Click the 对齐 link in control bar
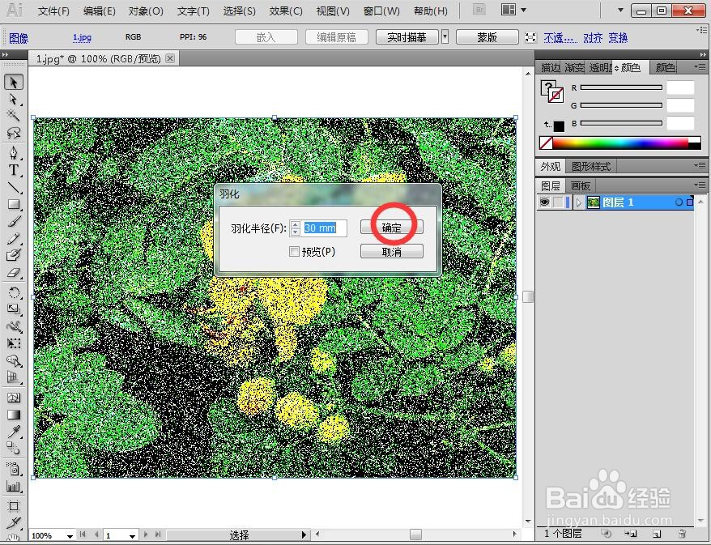This screenshot has height=545, width=711. tap(593, 37)
